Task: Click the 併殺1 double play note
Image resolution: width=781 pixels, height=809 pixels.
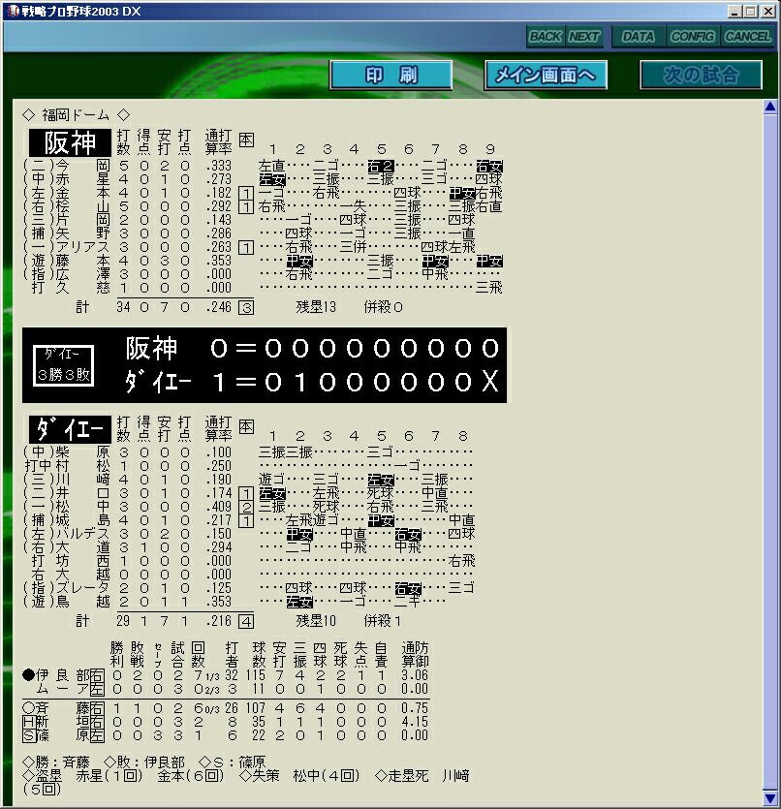Action: pos(382,621)
